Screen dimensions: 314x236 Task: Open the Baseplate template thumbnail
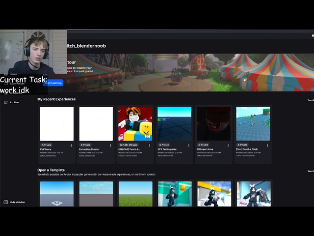point(57,194)
